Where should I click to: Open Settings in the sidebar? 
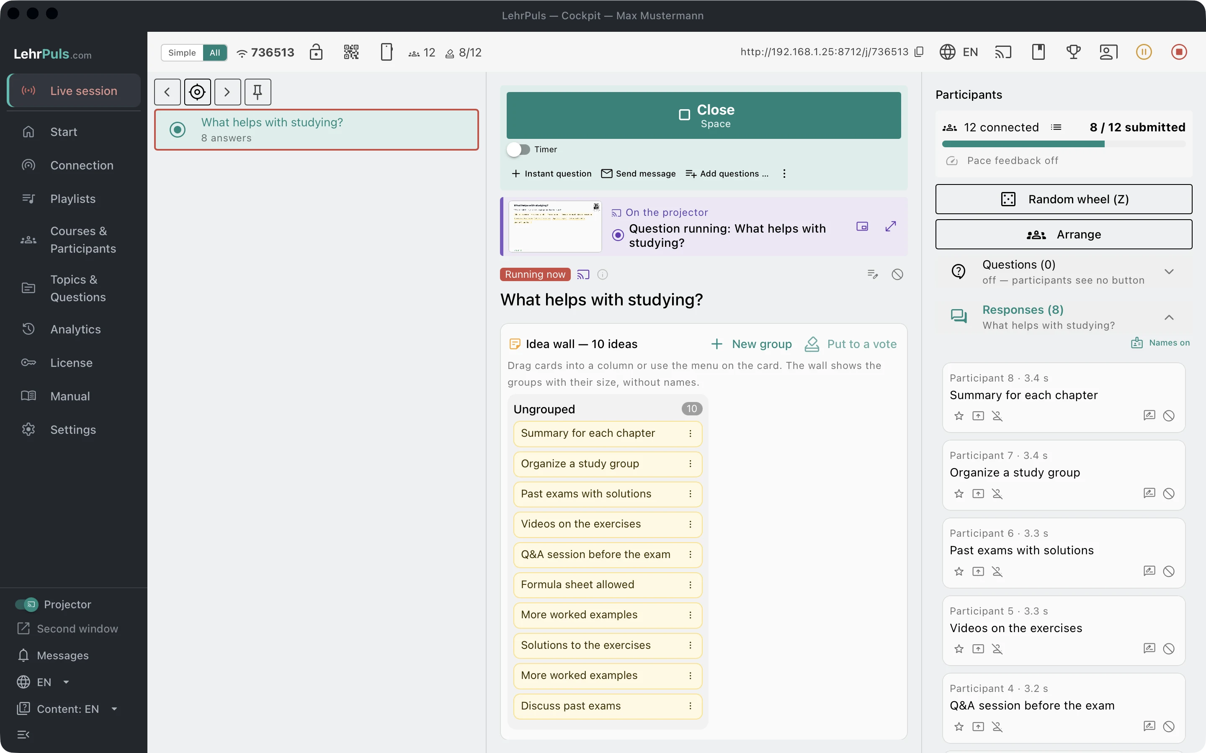click(x=74, y=430)
